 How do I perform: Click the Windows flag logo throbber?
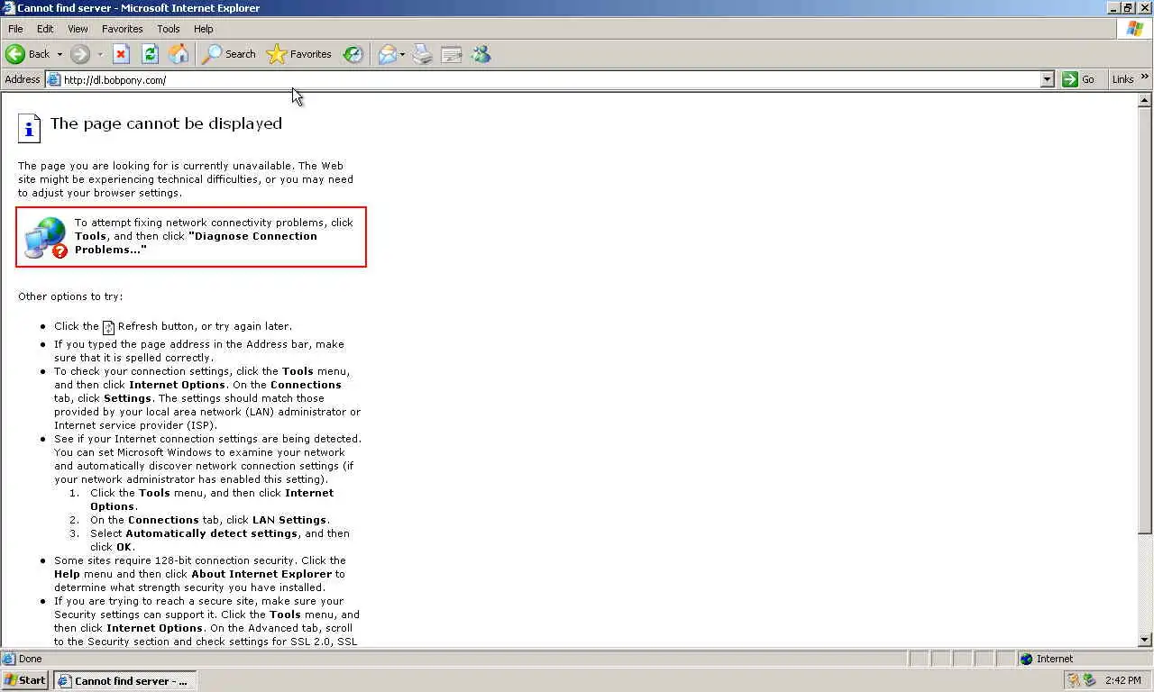[1135, 29]
